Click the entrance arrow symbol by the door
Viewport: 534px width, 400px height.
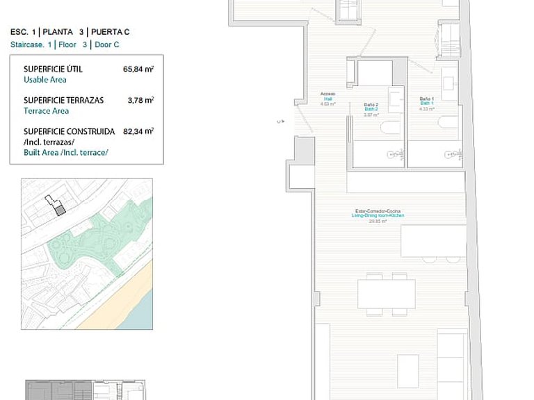pyautogui.click(x=281, y=121)
